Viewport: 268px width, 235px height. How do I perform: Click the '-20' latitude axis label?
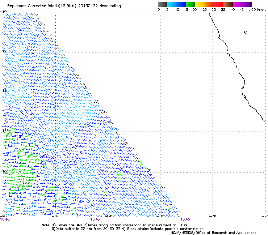point(3,212)
